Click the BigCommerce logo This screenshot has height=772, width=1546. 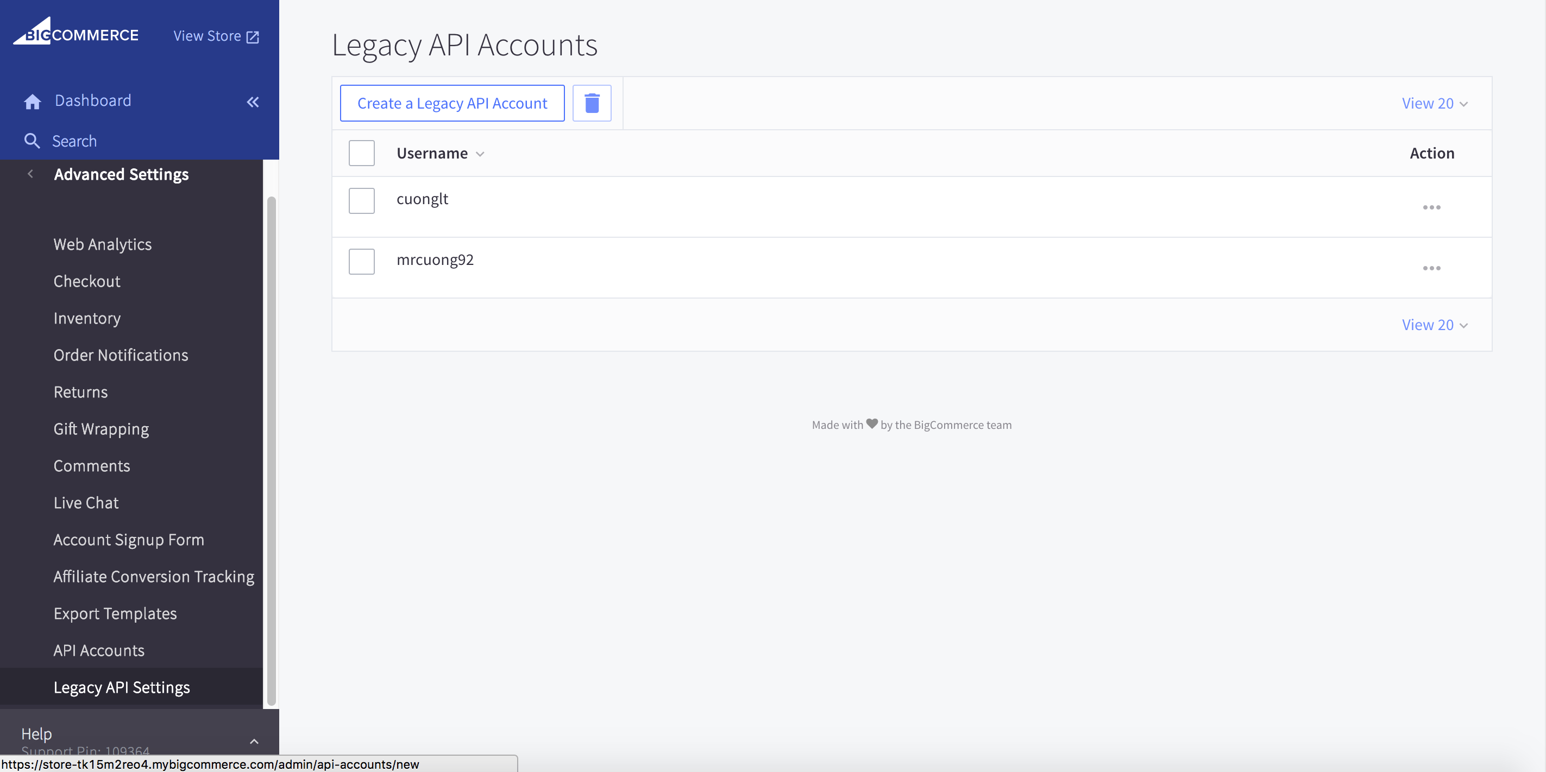coord(76,32)
